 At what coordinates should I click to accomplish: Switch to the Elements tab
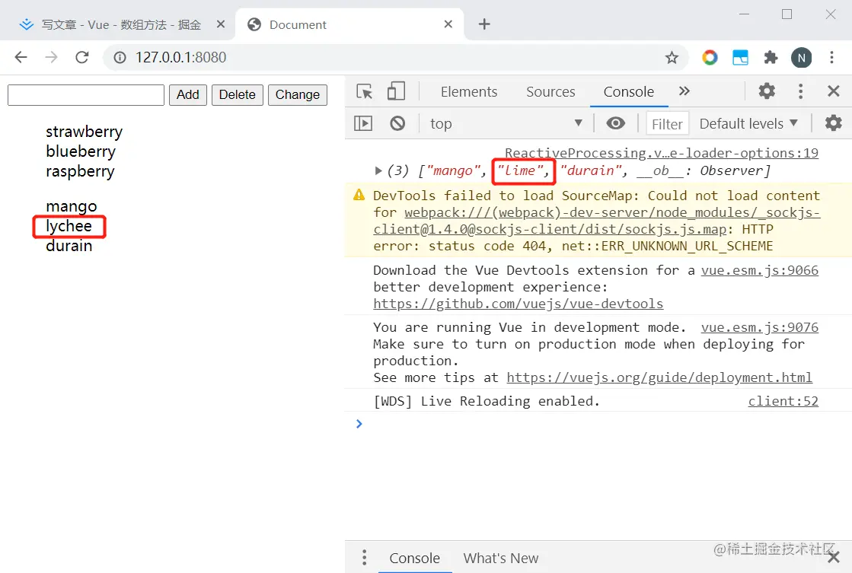coord(469,92)
